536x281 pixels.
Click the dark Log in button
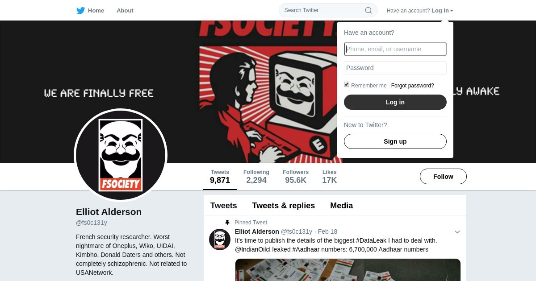395,102
